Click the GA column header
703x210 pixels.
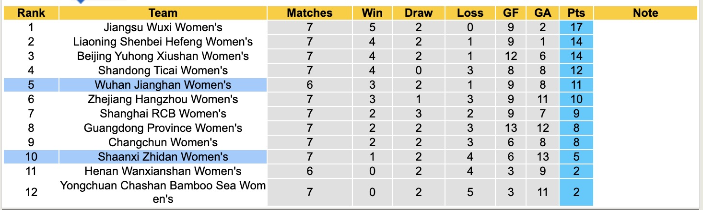pos(542,13)
